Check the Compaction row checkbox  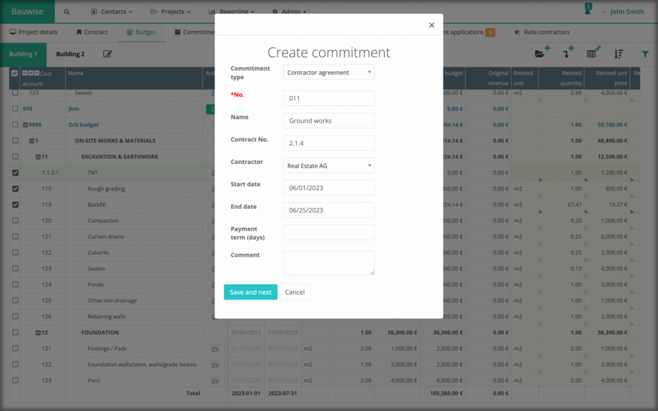tap(15, 221)
